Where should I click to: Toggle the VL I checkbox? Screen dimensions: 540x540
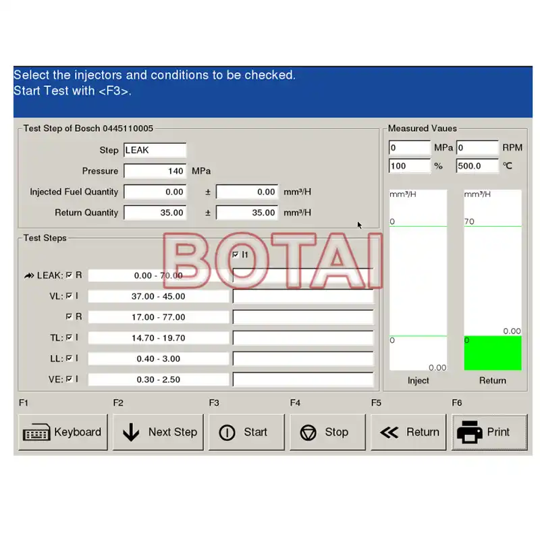(x=70, y=296)
